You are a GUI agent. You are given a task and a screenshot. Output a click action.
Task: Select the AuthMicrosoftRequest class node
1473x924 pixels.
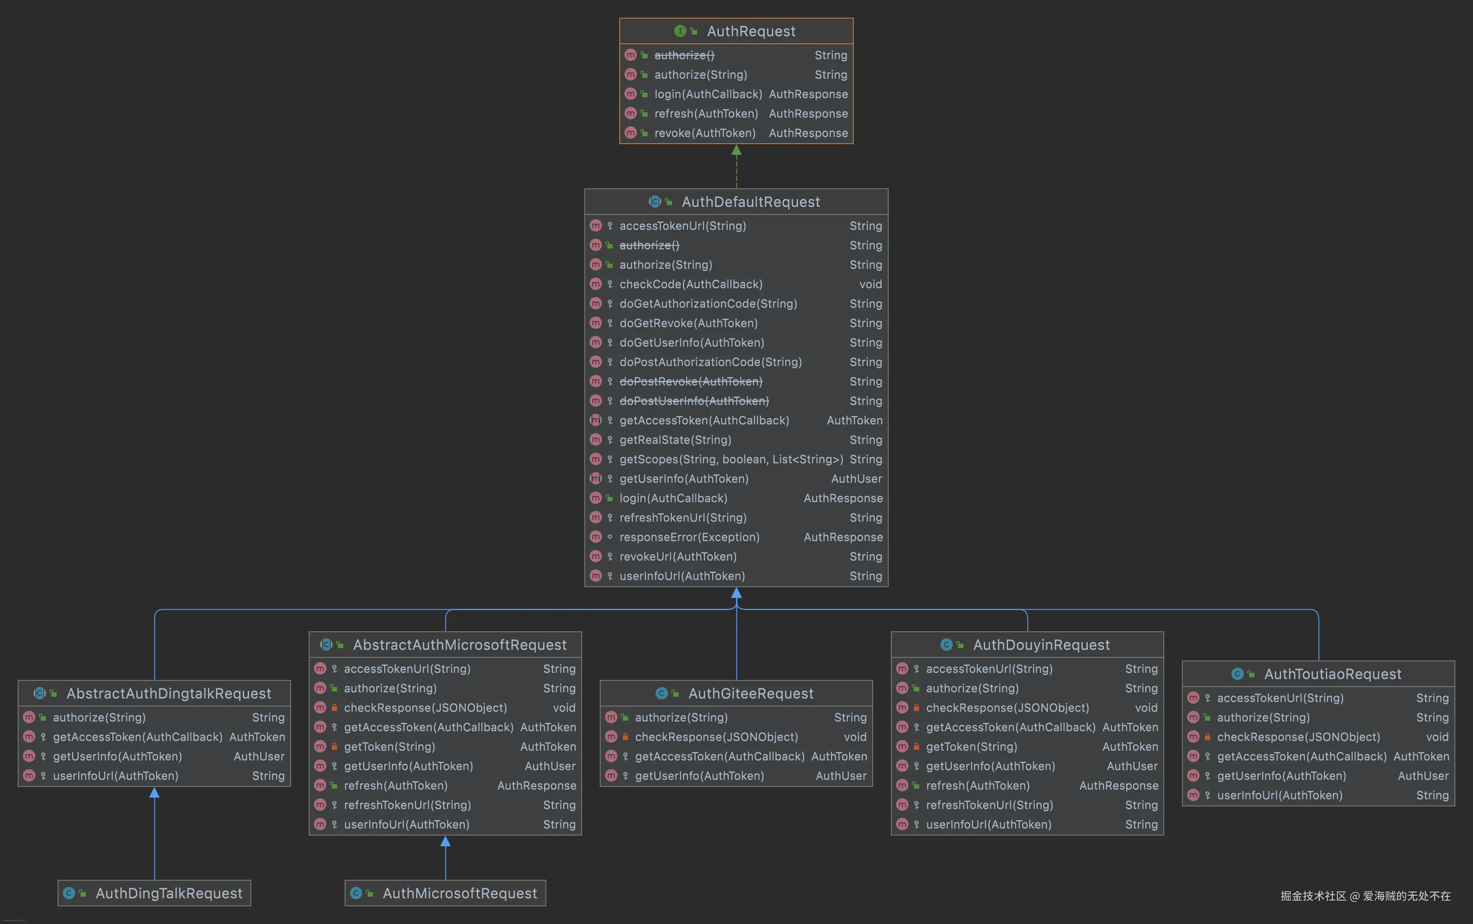[459, 893]
